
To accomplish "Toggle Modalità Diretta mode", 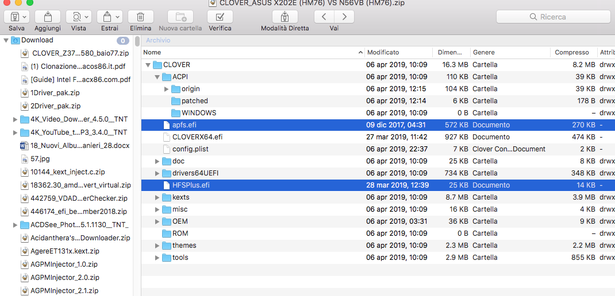I will [285, 17].
